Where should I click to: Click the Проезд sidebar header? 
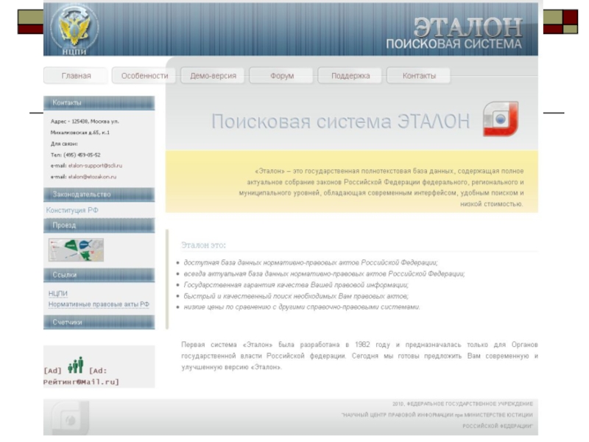click(99, 225)
